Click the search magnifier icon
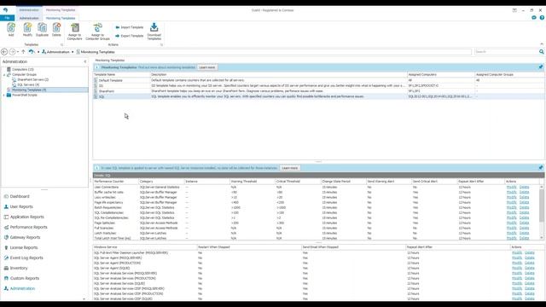The width and height of the screenshot is (546, 307). point(542,52)
